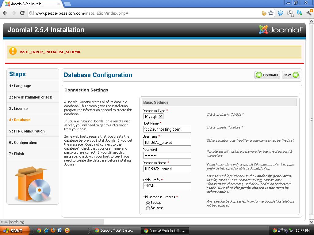Image resolution: width=314 pixels, height=235 pixels.
Task: Bookmark this page with the star icon
Action: pyautogui.click(x=271, y=13)
